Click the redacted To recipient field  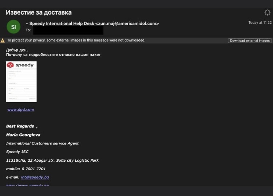point(68,30)
